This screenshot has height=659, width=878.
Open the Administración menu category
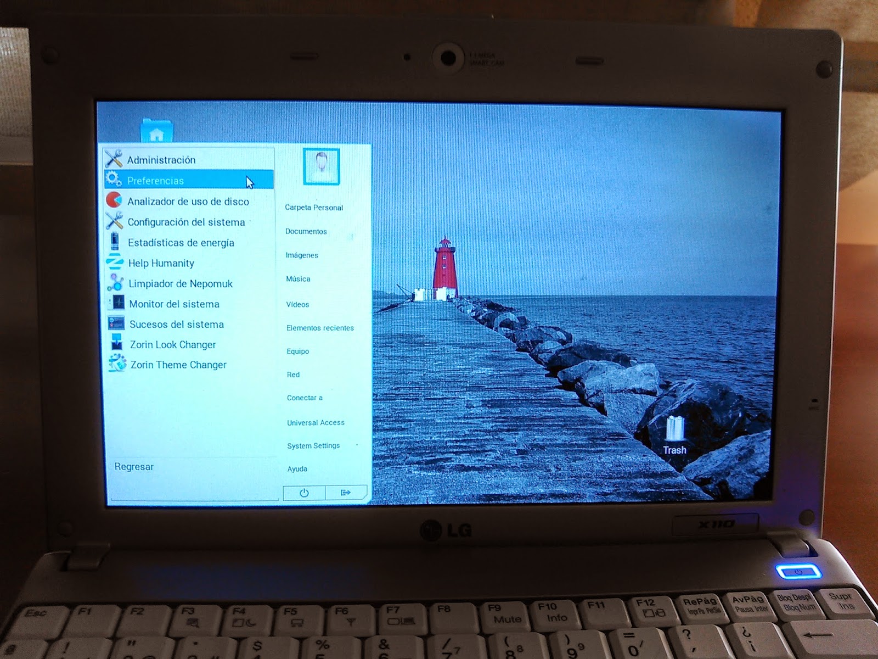click(188, 159)
